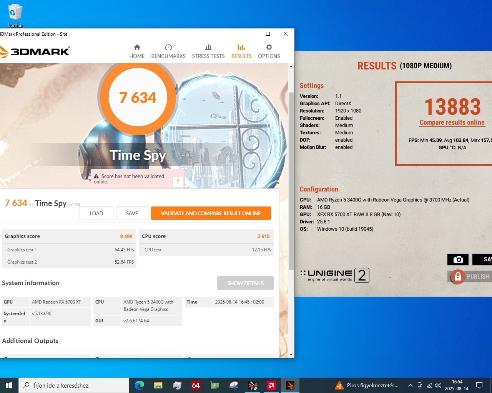Click the 7 634 score circle
Screen dimensions: 492x393
(138, 97)
